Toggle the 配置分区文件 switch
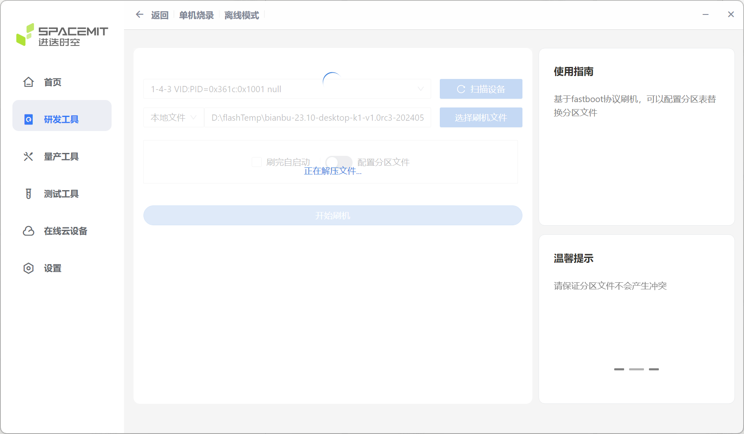This screenshot has width=744, height=434. [339, 162]
